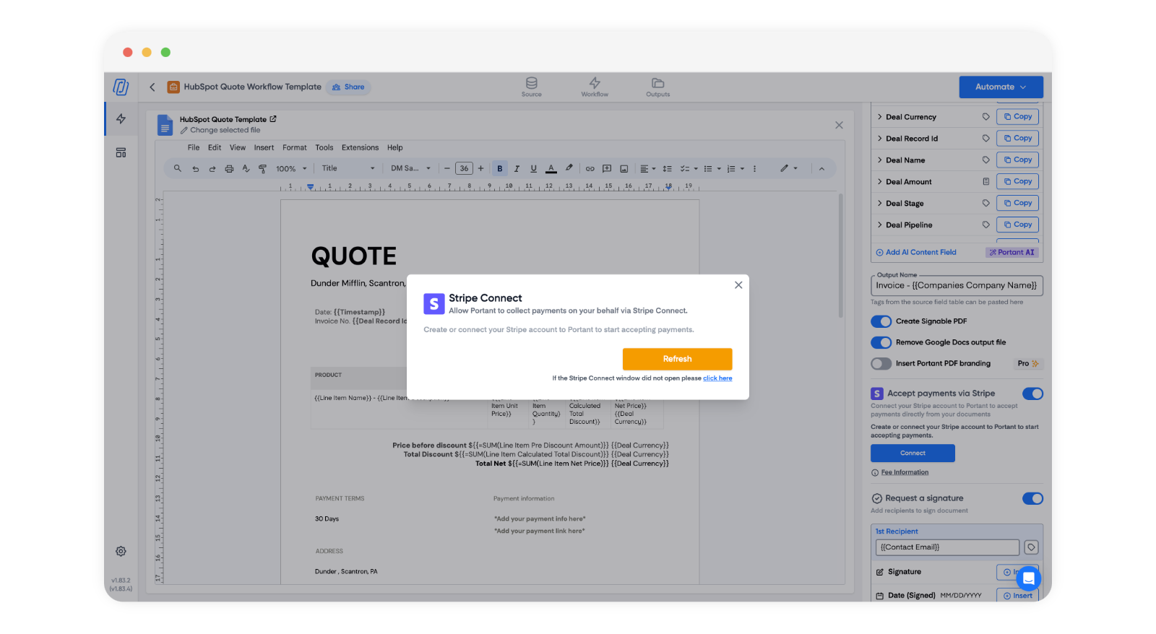This screenshot has height=634, width=1156.
Task: Open the Outputs folder icon
Action: tap(657, 86)
